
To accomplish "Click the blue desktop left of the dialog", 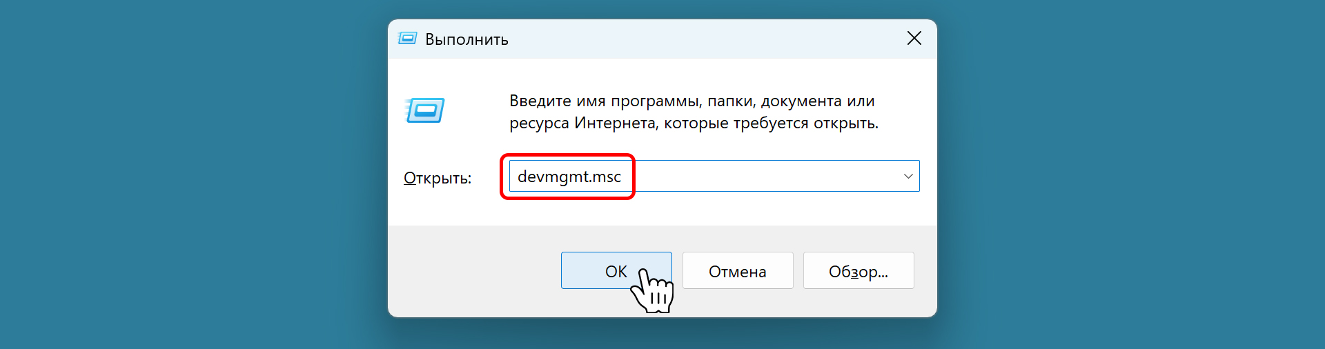I will coord(193,172).
